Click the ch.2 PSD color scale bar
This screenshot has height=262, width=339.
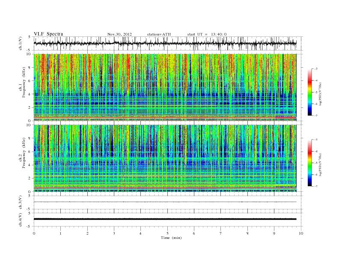pos(309,163)
